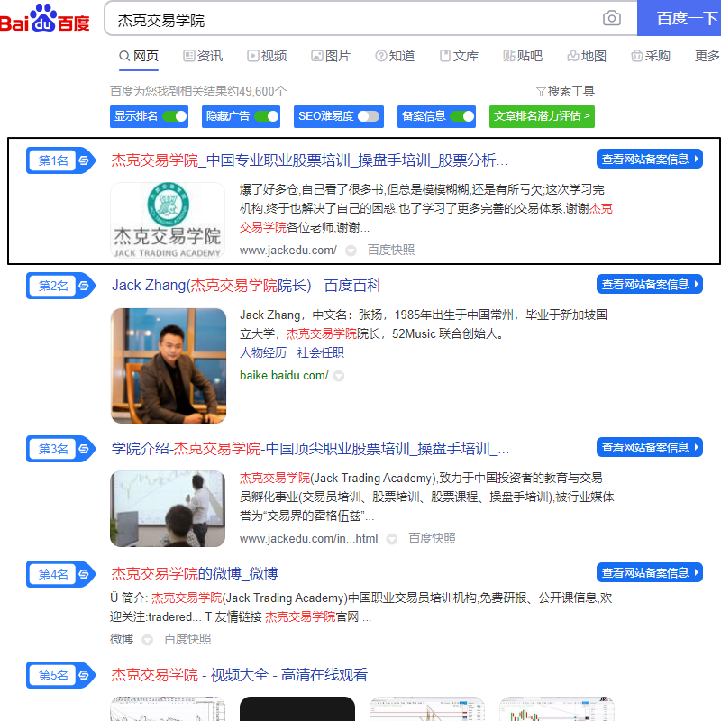
Task: Click the Baidu logo
Action: coord(44,18)
